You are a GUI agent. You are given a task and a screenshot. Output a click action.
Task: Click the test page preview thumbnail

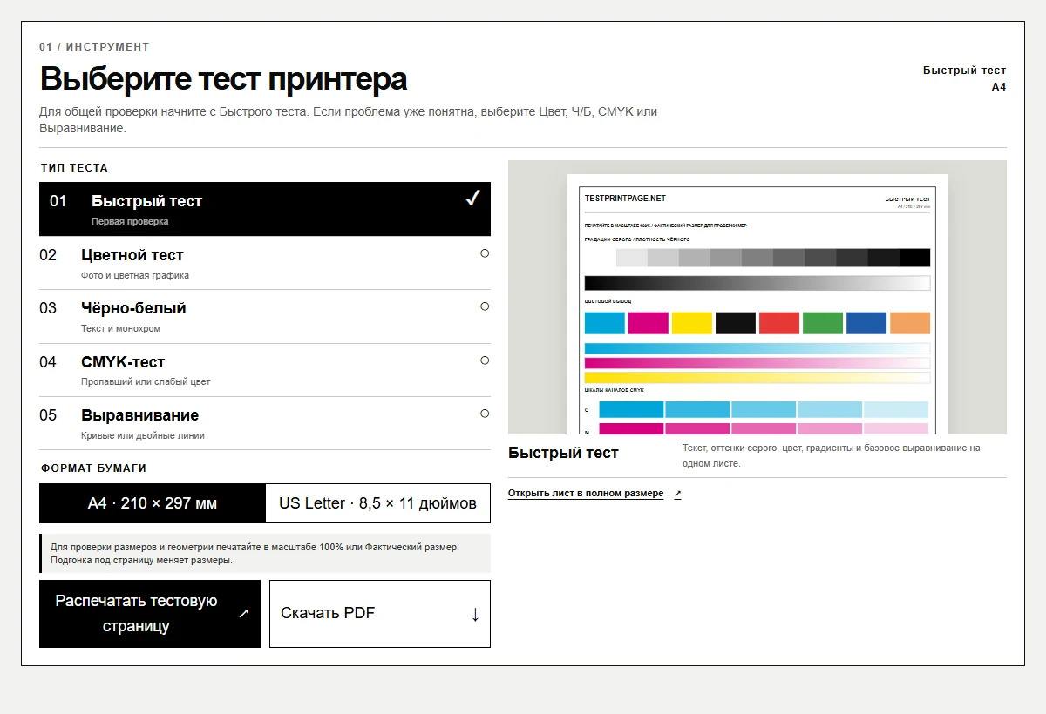click(757, 297)
